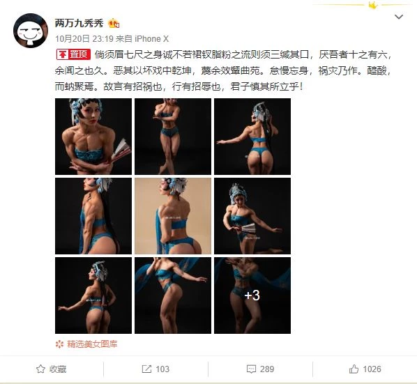The image size is (417, 384).
Task: Open the beige background photo thumbnail
Action: tap(173, 216)
